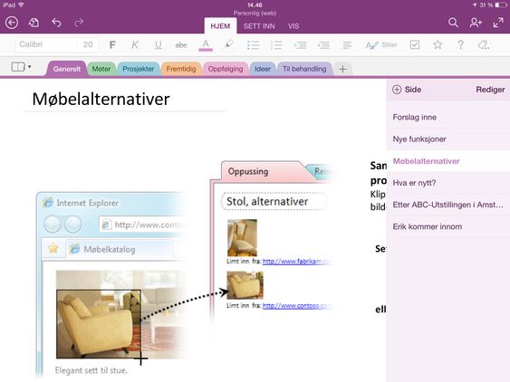Select the text highlighter icon
The width and height of the screenshot is (510, 382).
tap(229, 44)
